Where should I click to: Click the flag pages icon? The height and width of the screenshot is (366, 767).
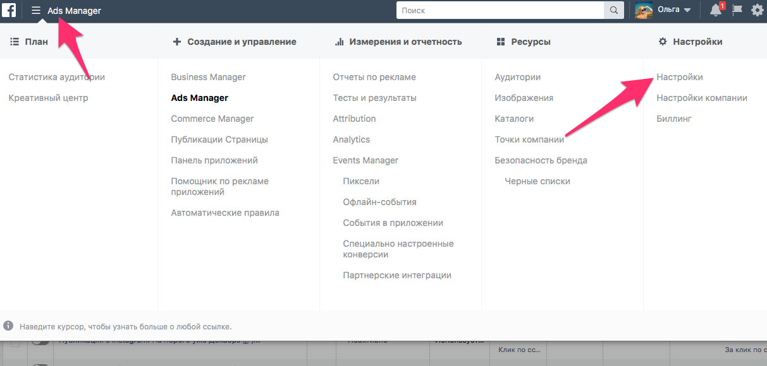(737, 10)
